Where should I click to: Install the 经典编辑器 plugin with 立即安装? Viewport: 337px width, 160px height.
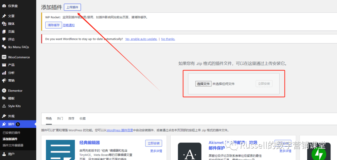tap(154, 143)
